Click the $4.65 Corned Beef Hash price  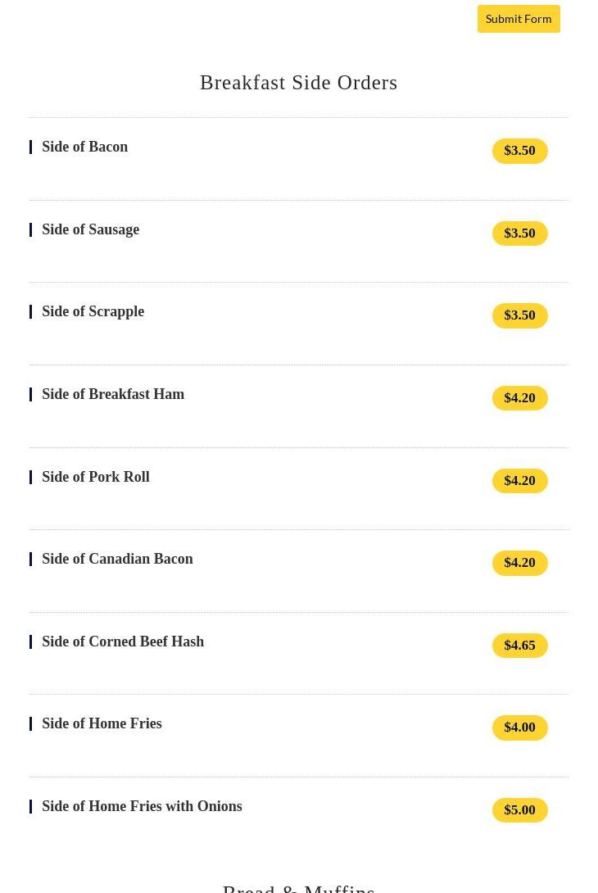(x=519, y=646)
